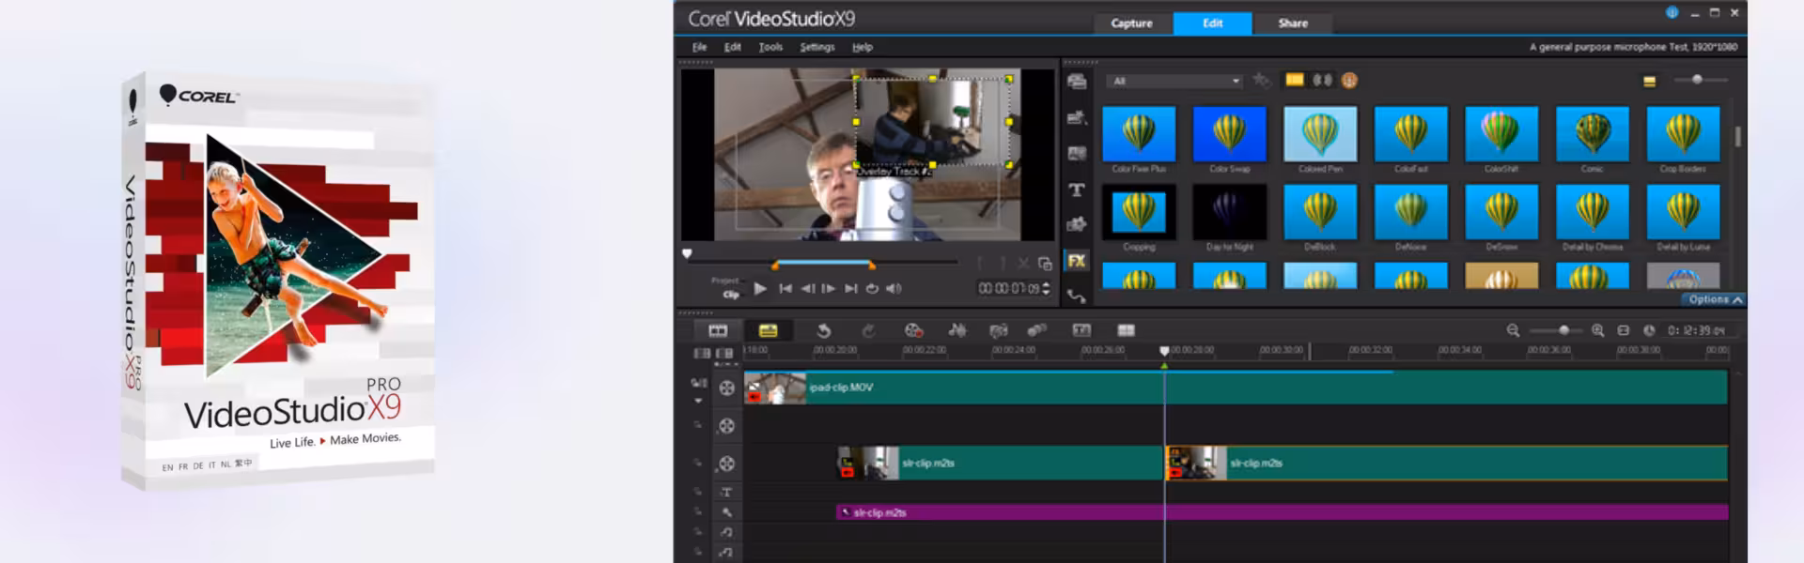Image resolution: width=1804 pixels, height=563 pixels.
Task: Open the Transitions library icon
Action: pos(1077,153)
